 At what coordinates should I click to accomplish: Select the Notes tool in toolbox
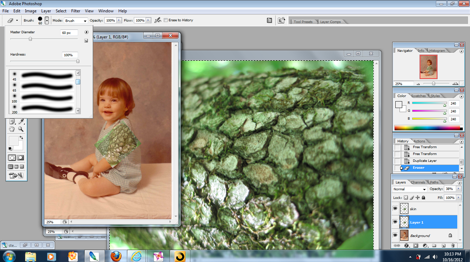[x=12, y=121]
